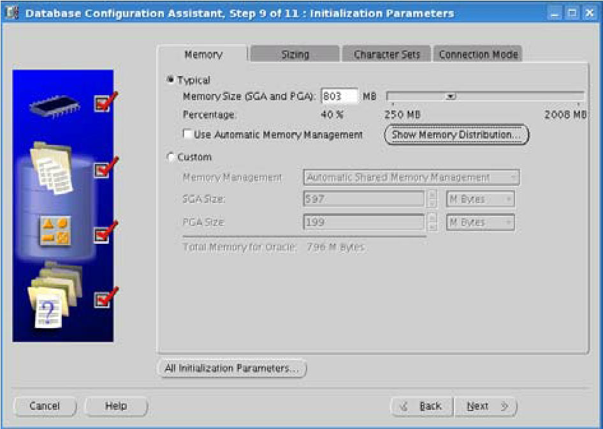
Task: Click the red checkmark beside the memory chip
Action: [105, 102]
